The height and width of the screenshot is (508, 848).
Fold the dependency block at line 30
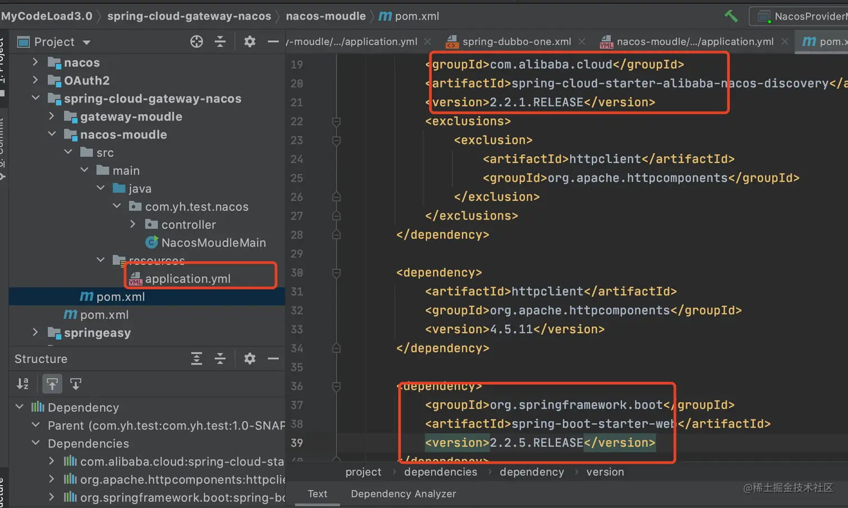[337, 273]
